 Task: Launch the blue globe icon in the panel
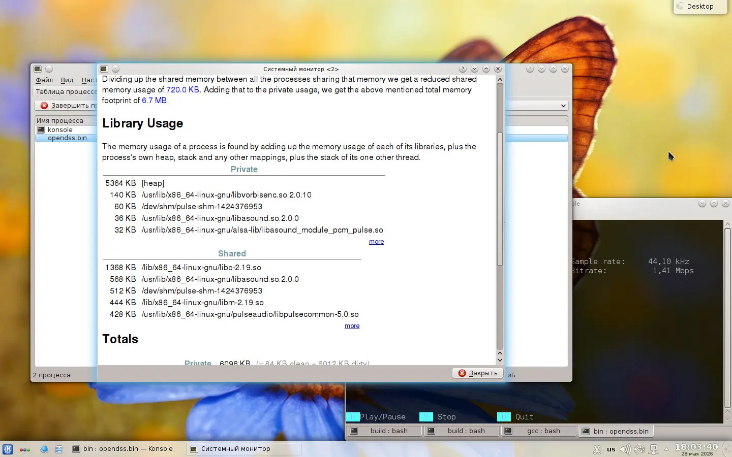pos(44,449)
